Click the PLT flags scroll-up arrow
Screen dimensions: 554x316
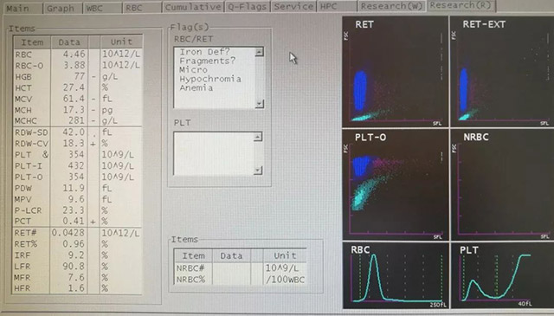[x=258, y=137]
